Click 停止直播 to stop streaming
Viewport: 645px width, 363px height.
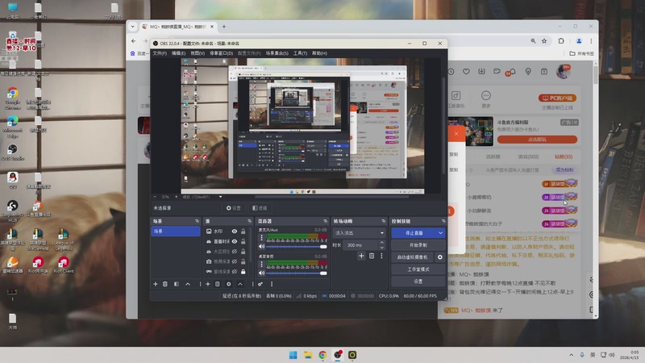pyautogui.click(x=414, y=233)
